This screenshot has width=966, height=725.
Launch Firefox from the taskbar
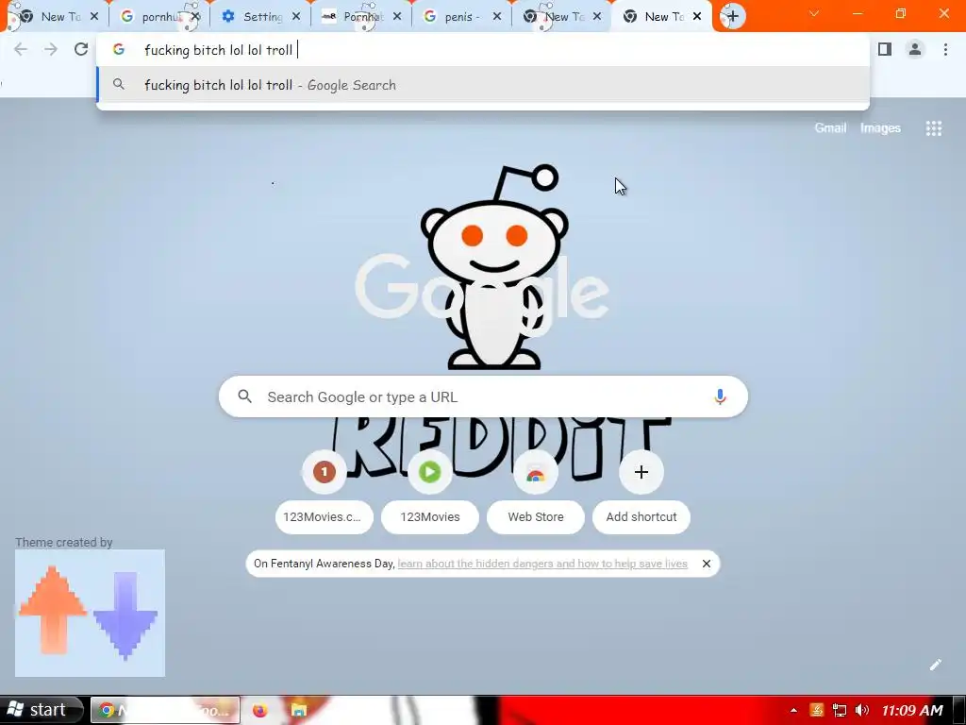coord(260,710)
